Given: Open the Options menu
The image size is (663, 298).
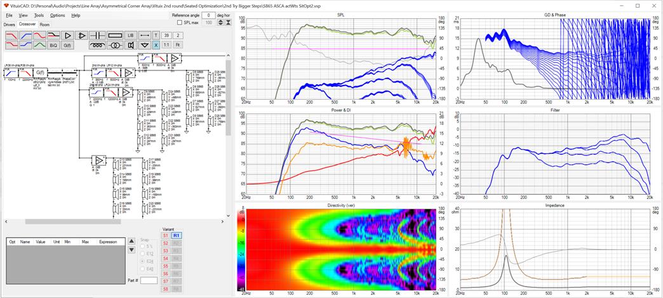Looking at the screenshot, I should click(58, 15).
